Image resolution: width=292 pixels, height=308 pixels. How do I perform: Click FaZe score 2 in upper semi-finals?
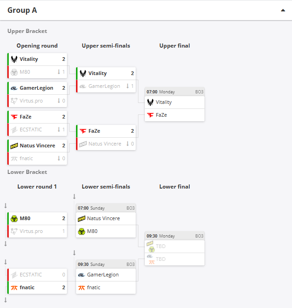132,131
